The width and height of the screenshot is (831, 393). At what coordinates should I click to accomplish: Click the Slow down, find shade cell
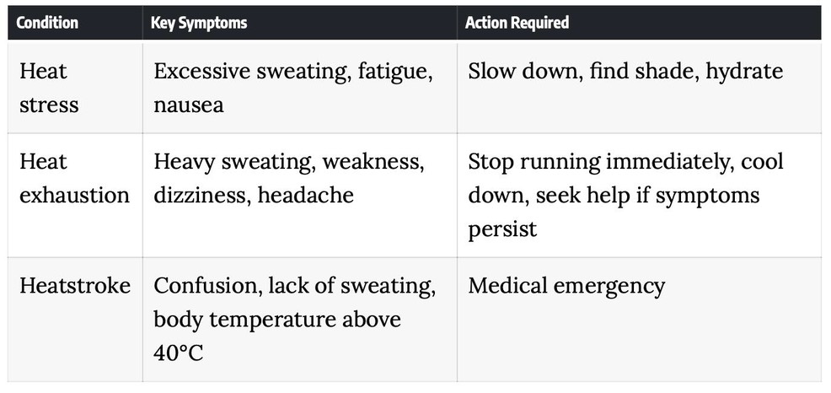(639, 88)
